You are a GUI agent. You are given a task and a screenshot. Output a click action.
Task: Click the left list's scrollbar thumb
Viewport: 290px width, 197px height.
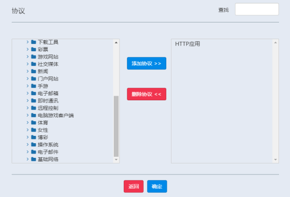pyautogui.click(x=116, y=126)
